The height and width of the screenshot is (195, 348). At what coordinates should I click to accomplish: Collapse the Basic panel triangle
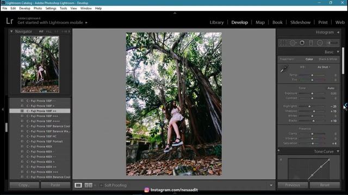click(x=338, y=52)
